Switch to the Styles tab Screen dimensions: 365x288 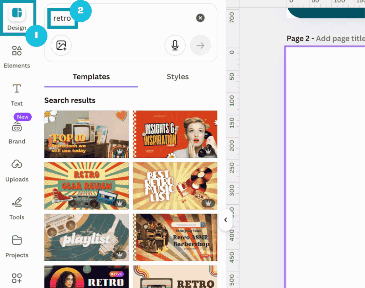[178, 77]
